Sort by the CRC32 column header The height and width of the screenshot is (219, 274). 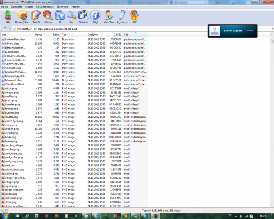pos(115,35)
